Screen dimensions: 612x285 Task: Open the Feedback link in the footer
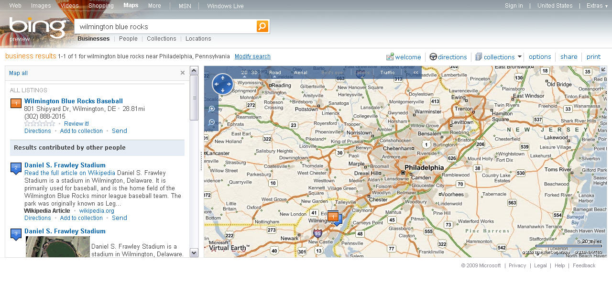tap(584, 265)
